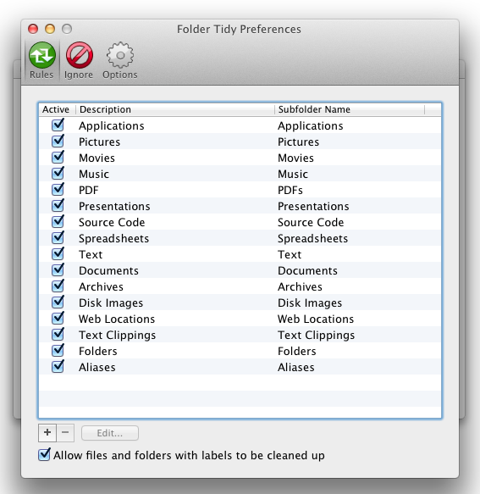This screenshot has height=494, width=480.
Task: Remove selected rule with minus button
Action: (65, 432)
